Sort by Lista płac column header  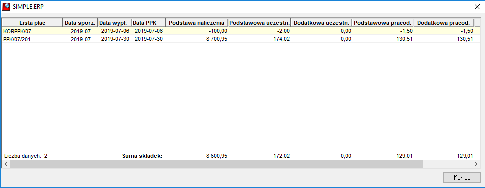point(32,23)
